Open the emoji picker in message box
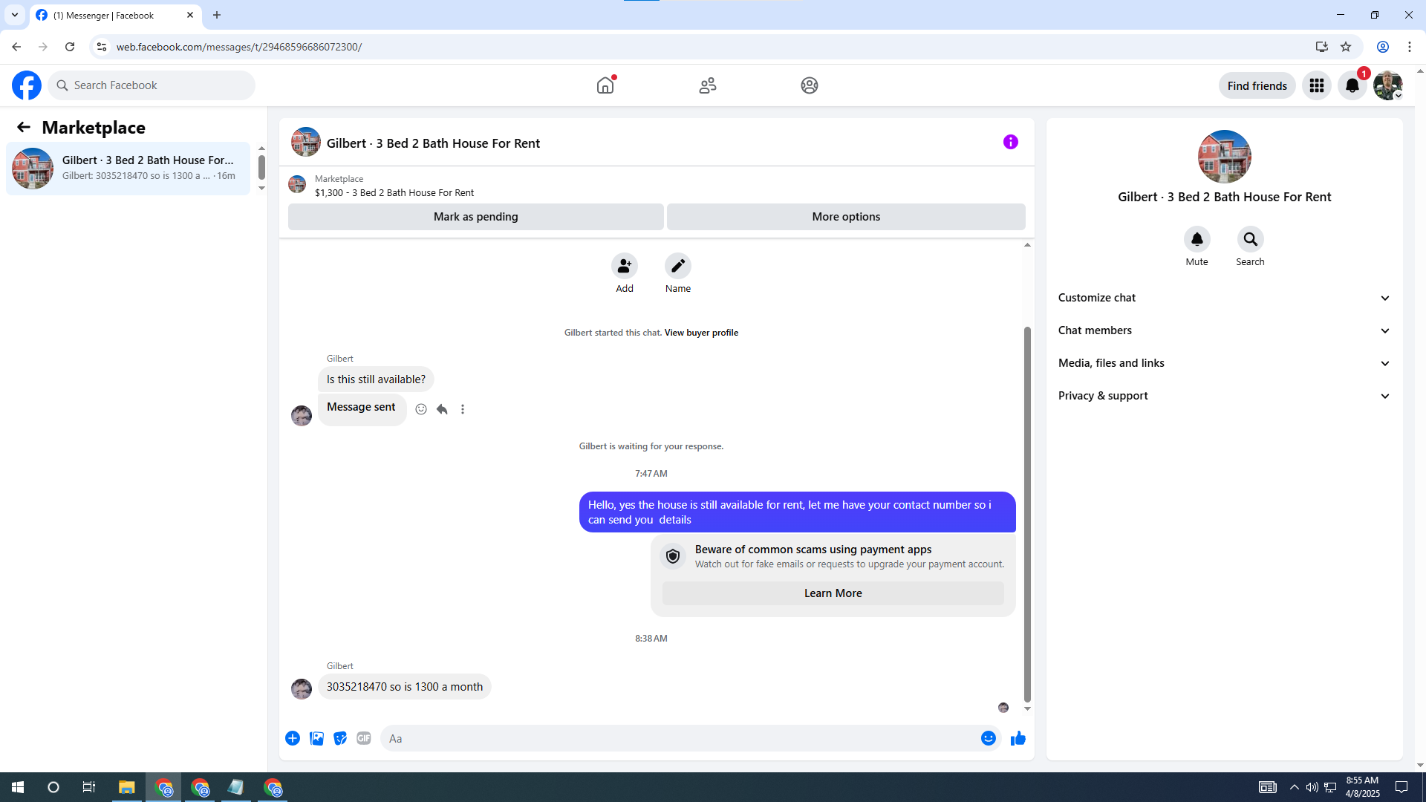 pos(988,738)
